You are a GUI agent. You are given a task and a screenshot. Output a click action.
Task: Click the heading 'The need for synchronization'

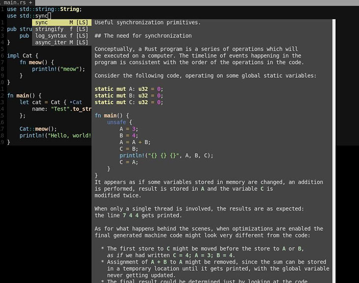[148, 36]
